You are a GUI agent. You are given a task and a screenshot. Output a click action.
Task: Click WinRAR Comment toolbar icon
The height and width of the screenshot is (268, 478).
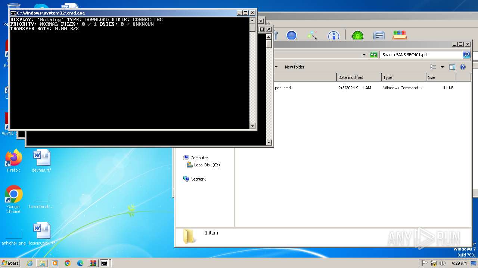[x=379, y=36]
